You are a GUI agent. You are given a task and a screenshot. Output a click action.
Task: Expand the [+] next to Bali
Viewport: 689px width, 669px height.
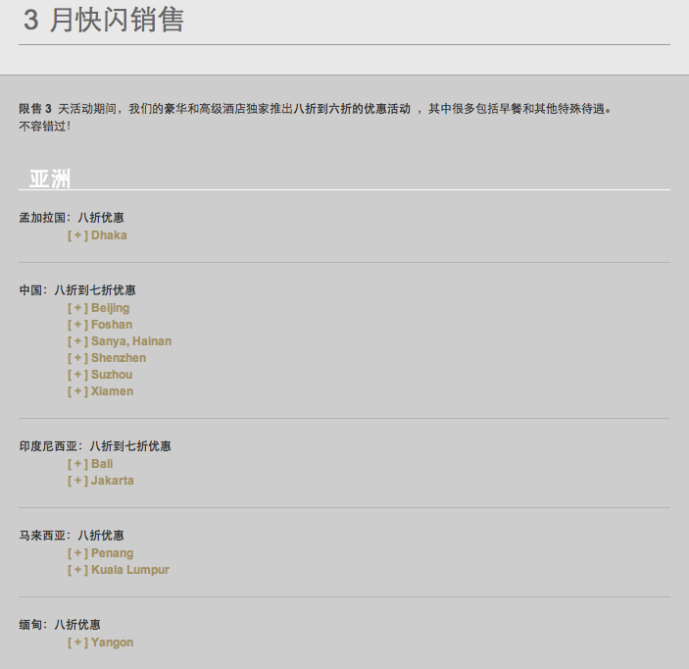tap(77, 464)
